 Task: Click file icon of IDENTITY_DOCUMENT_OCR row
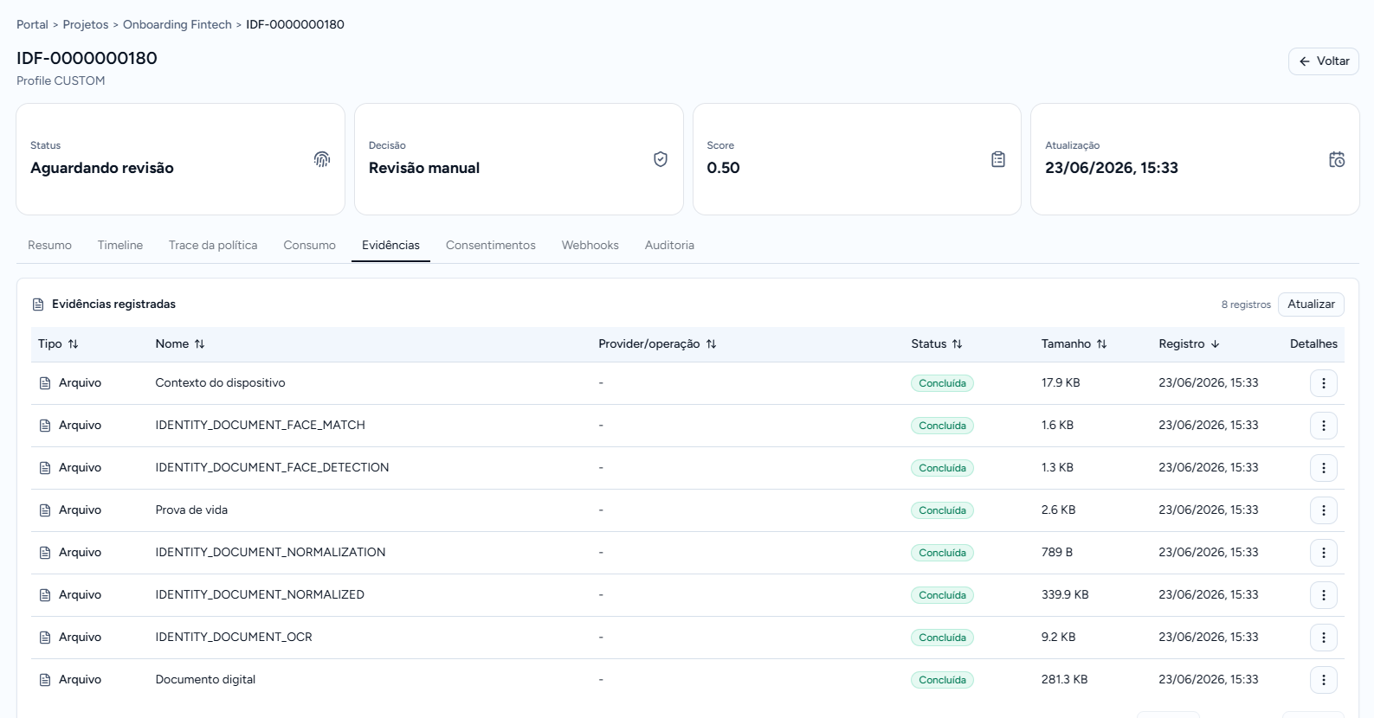45,638
